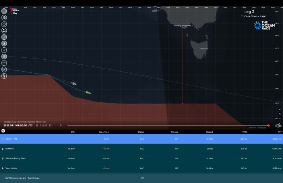Select the leading boat icon on the map
This screenshot has width=283, height=183.
88,92
